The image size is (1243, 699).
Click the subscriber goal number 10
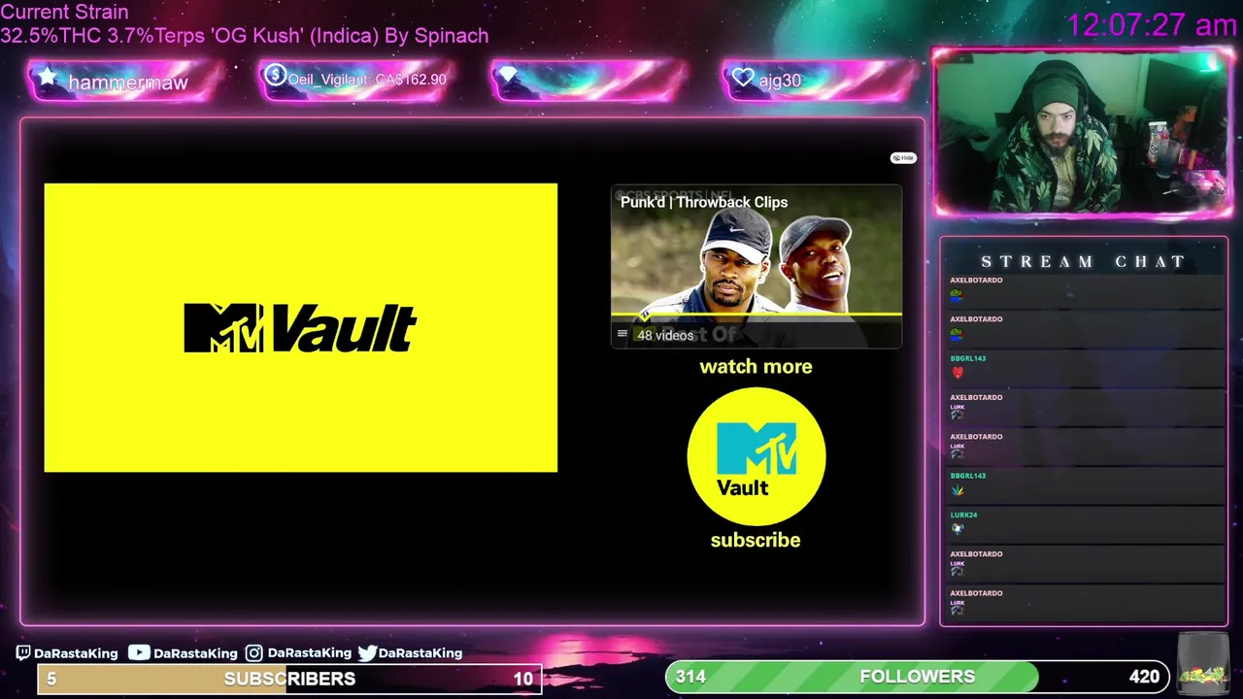click(522, 679)
